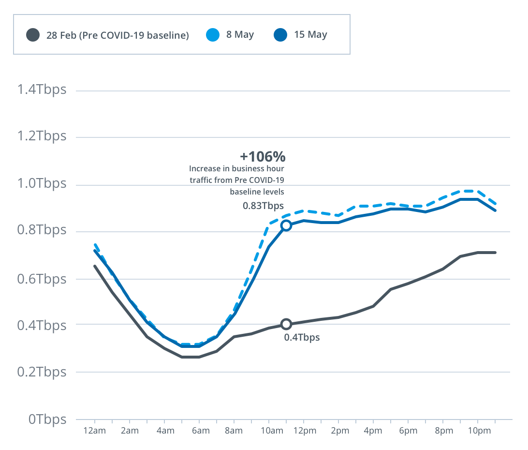This screenshot has height=450, width=528.
Task: Click the 4pm x-axis label
Action: click(x=373, y=432)
